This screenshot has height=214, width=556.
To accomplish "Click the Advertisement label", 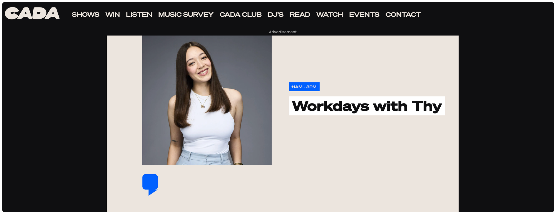I will 282,32.
